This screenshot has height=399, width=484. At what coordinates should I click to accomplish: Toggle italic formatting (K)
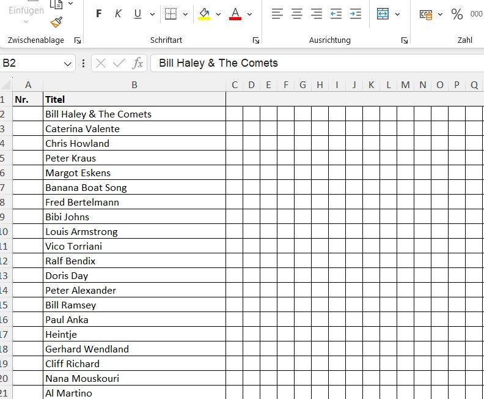coord(118,13)
